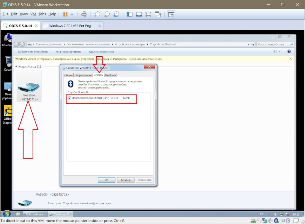305x224 pixels.
Task: Toggle the Serial port (SPP) COM1 checkbox
Action: pyautogui.click(x=70, y=98)
